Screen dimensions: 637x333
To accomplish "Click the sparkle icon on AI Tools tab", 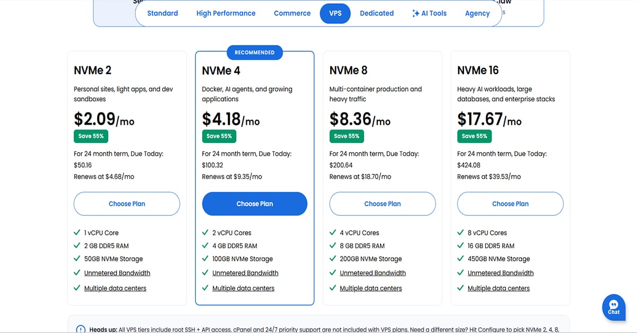I will [416, 13].
